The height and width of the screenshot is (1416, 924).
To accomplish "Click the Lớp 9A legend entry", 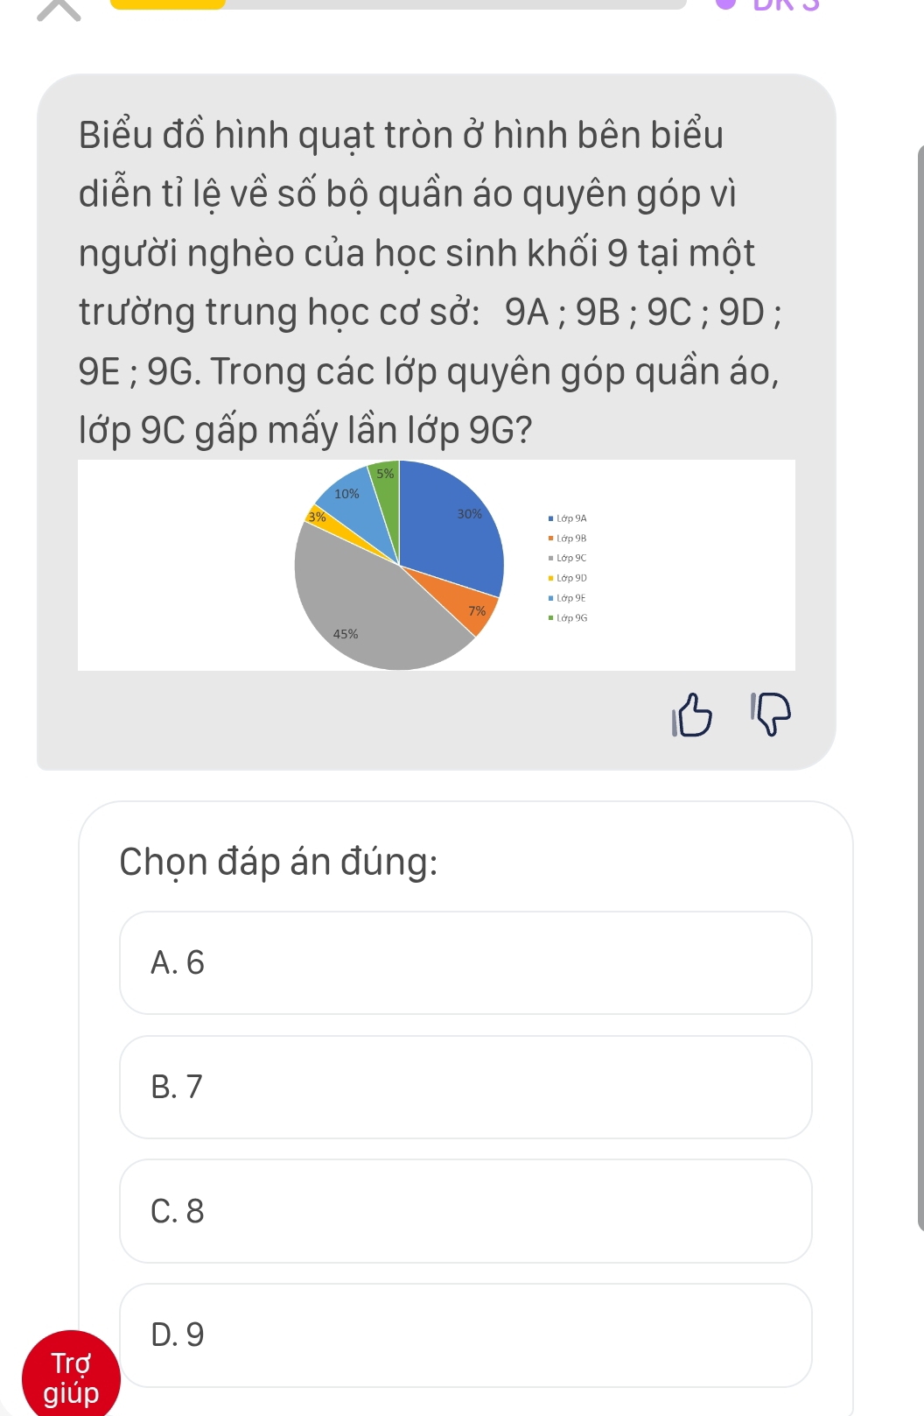I will (x=569, y=518).
